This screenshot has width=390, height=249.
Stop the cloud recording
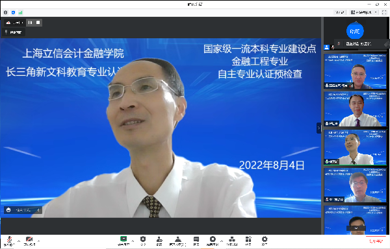click(38, 23)
